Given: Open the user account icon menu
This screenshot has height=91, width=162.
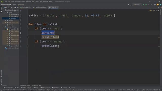Looking at the screenshot, I should (x=129, y=5).
